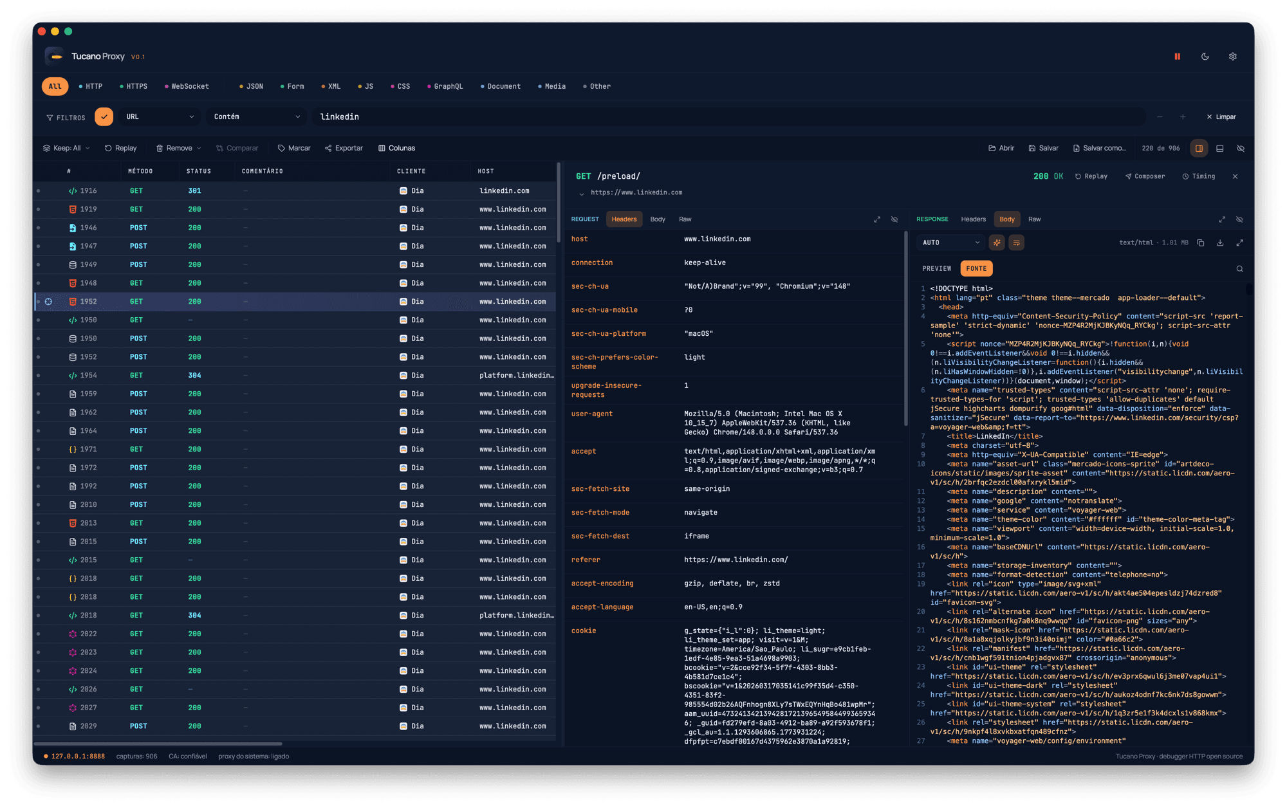Image resolution: width=1287 pixels, height=808 pixels.
Task: Switch to the Response Headers tab
Action: pos(973,219)
